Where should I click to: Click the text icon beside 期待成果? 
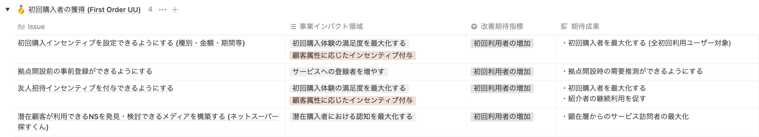click(x=564, y=26)
